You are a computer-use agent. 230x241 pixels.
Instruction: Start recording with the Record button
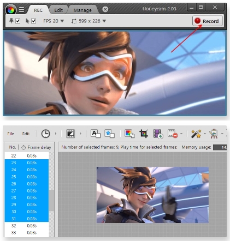click(208, 21)
